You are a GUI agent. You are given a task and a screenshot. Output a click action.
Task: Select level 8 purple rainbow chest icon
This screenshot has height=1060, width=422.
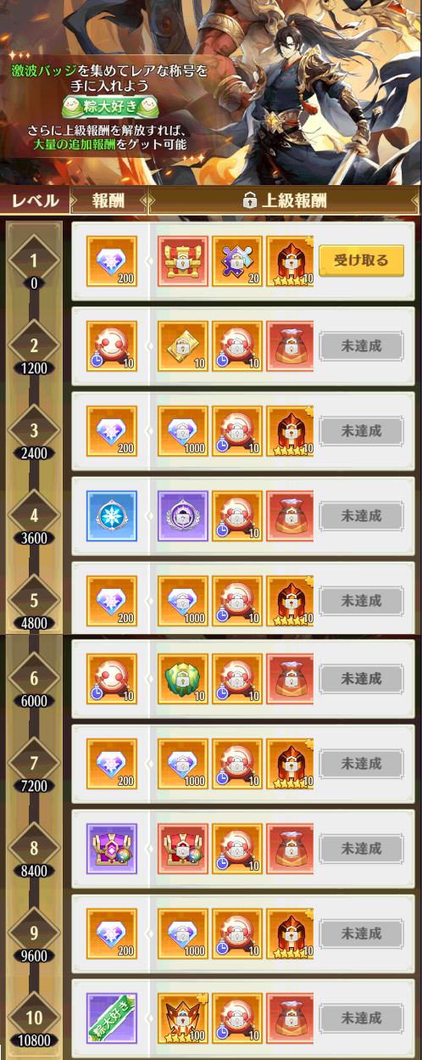[112, 848]
